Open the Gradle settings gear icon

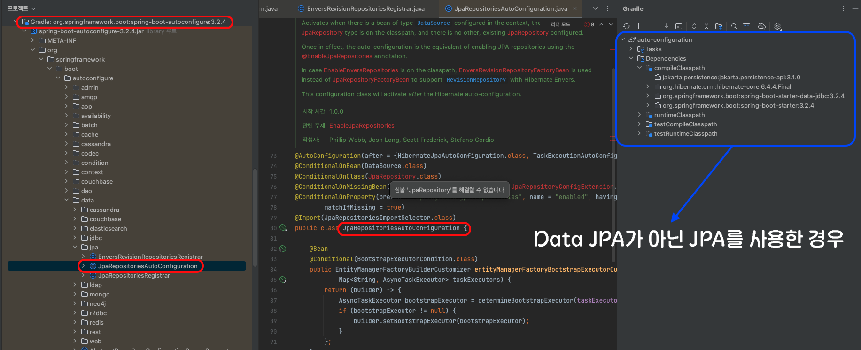[x=778, y=26]
